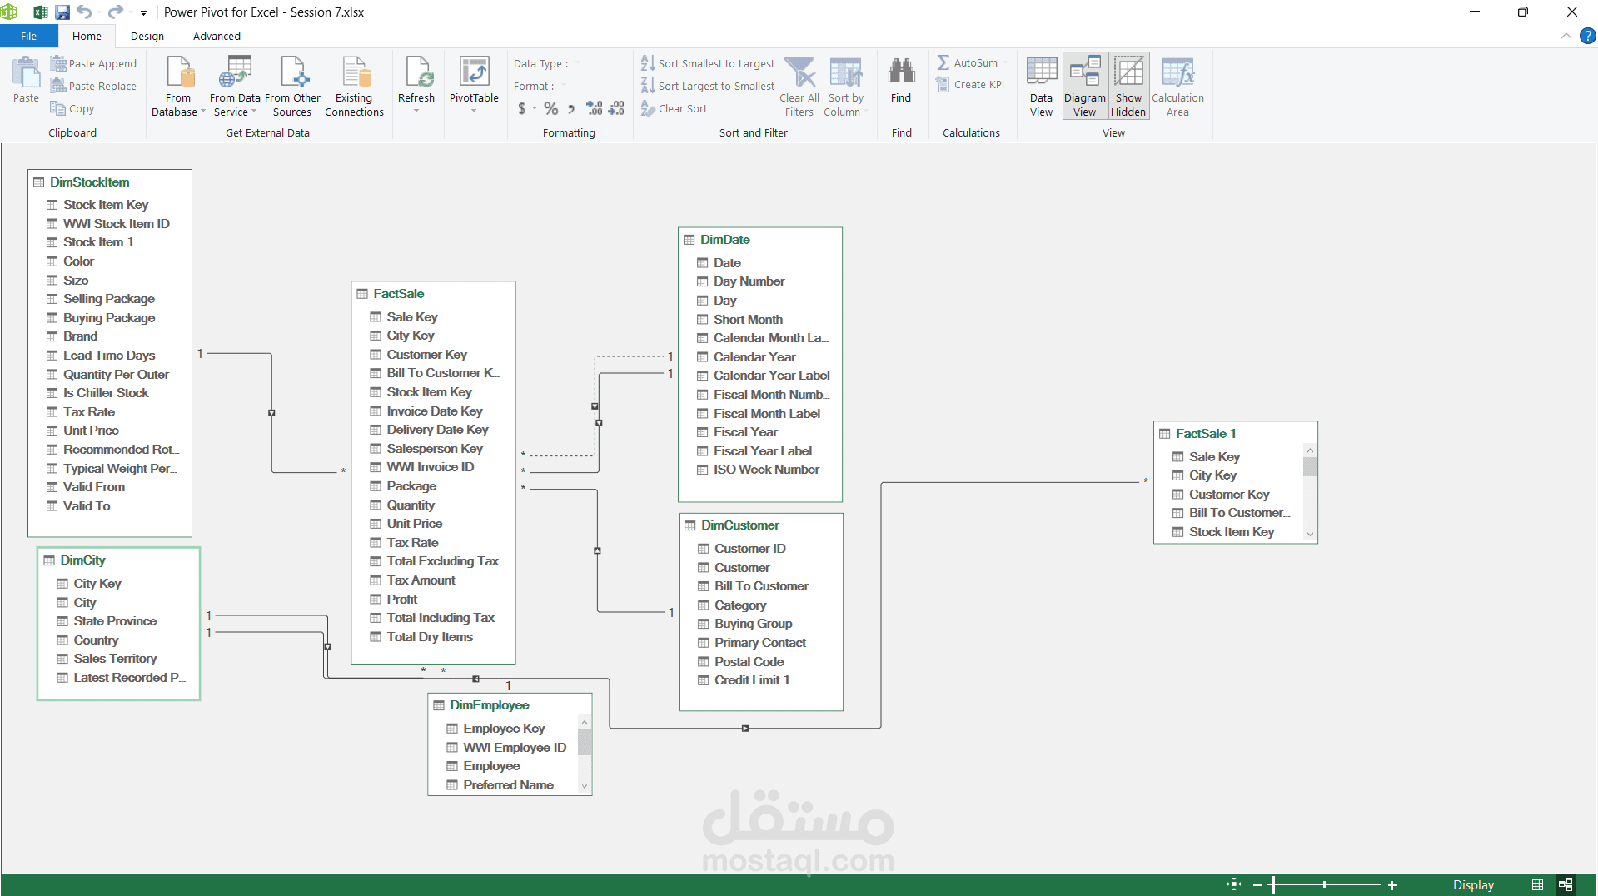1598x896 pixels.
Task: Click Fit to Screen icon in status bar
Action: pyautogui.click(x=1234, y=884)
